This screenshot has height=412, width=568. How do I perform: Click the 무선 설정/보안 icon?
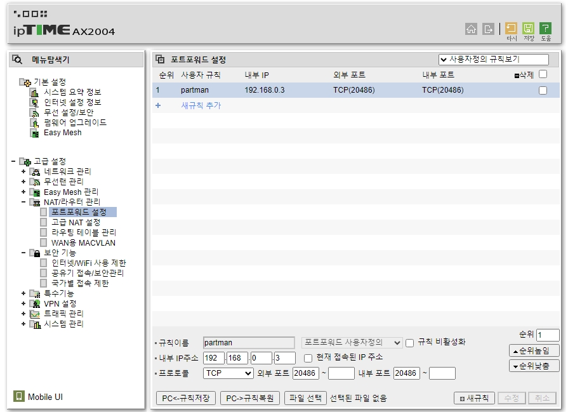click(x=34, y=113)
